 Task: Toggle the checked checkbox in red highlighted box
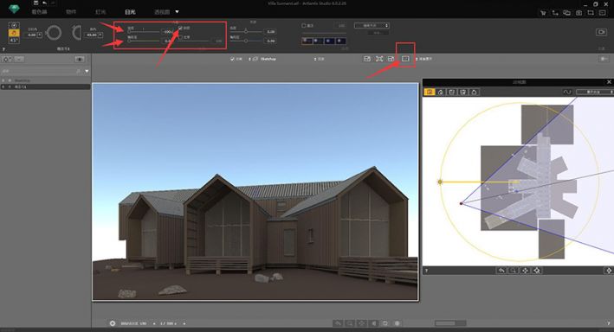pos(180,29)
